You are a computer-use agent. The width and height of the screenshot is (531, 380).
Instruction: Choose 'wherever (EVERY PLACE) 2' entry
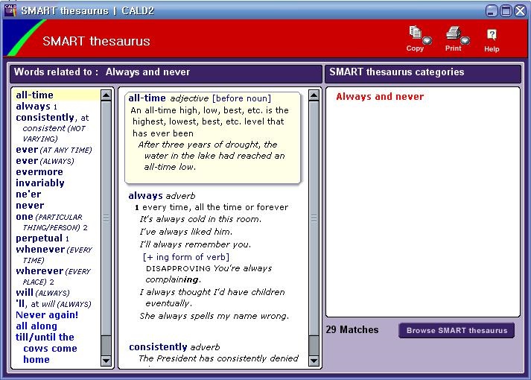53,276
